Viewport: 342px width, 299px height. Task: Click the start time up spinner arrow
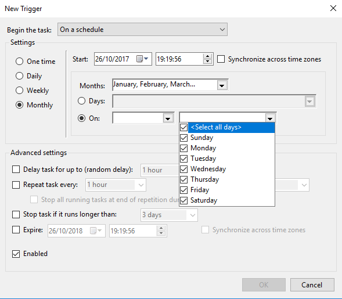(x=207, y=56)
